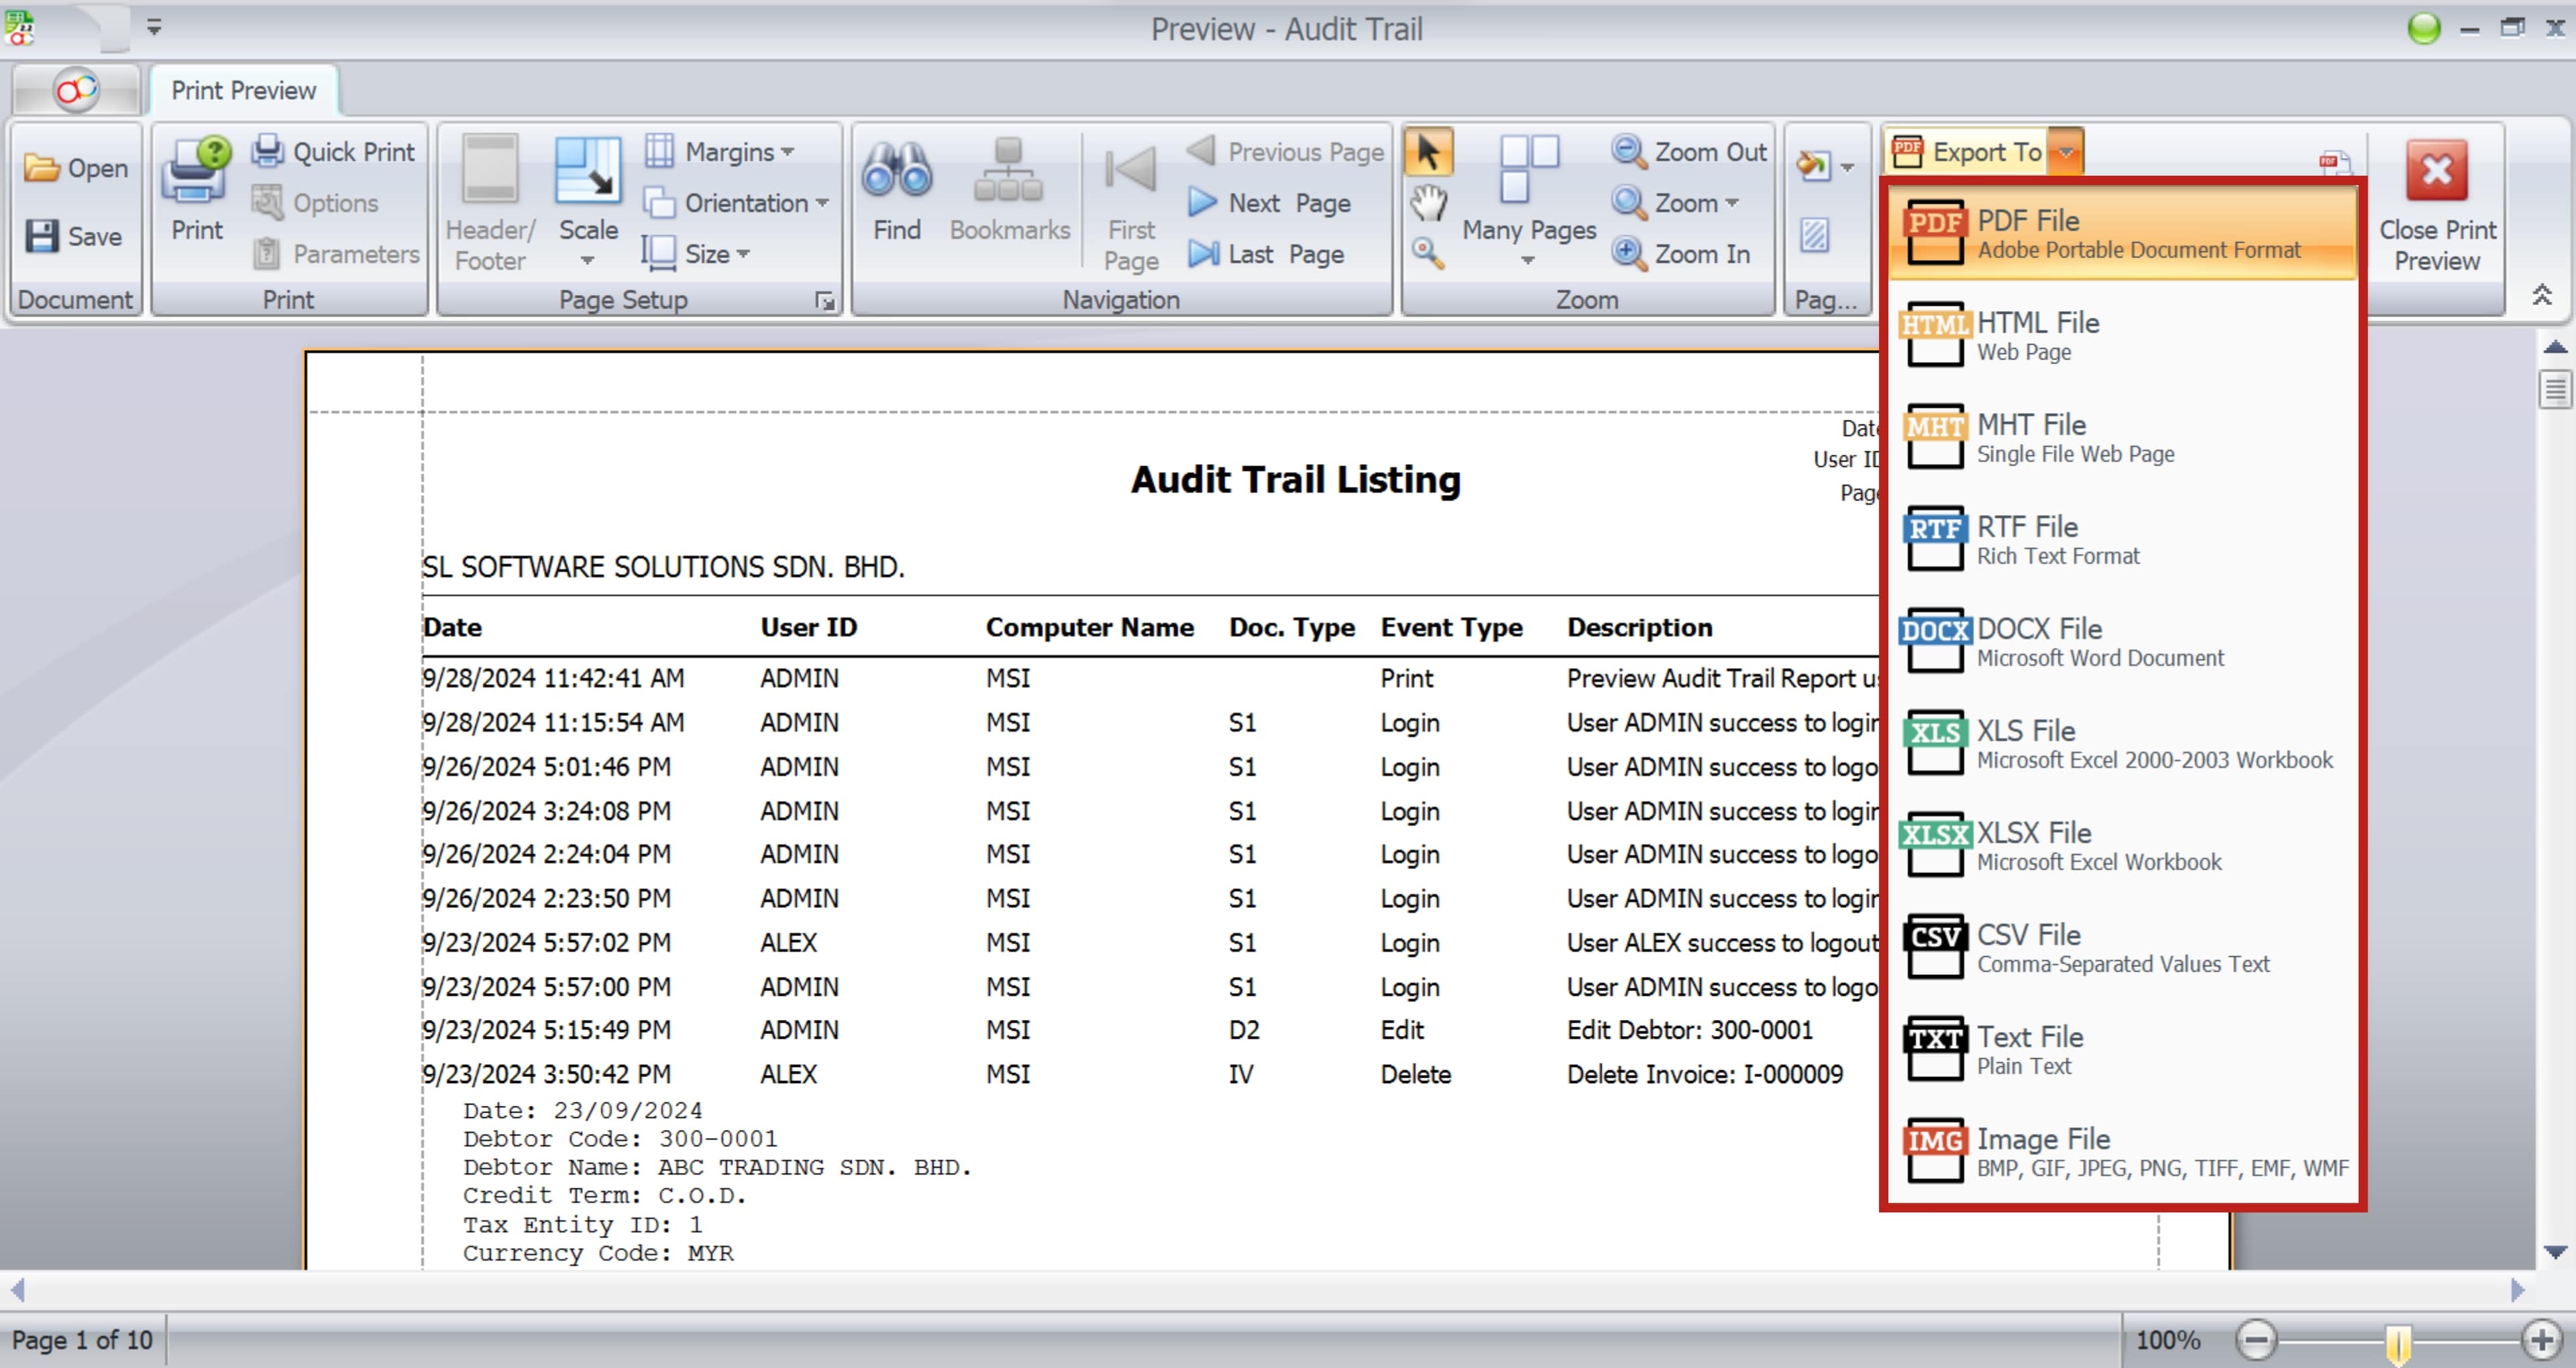Viewport: 2576px width, 1368px height.
Task: Click the Quick Print icon
Action: tap(267, 151)
